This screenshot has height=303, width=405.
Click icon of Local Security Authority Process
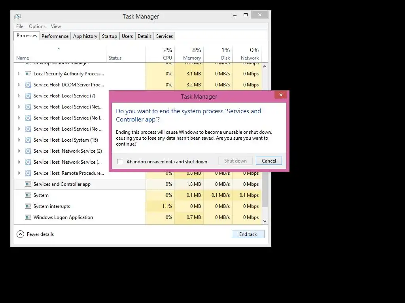[x=28, y=74]
